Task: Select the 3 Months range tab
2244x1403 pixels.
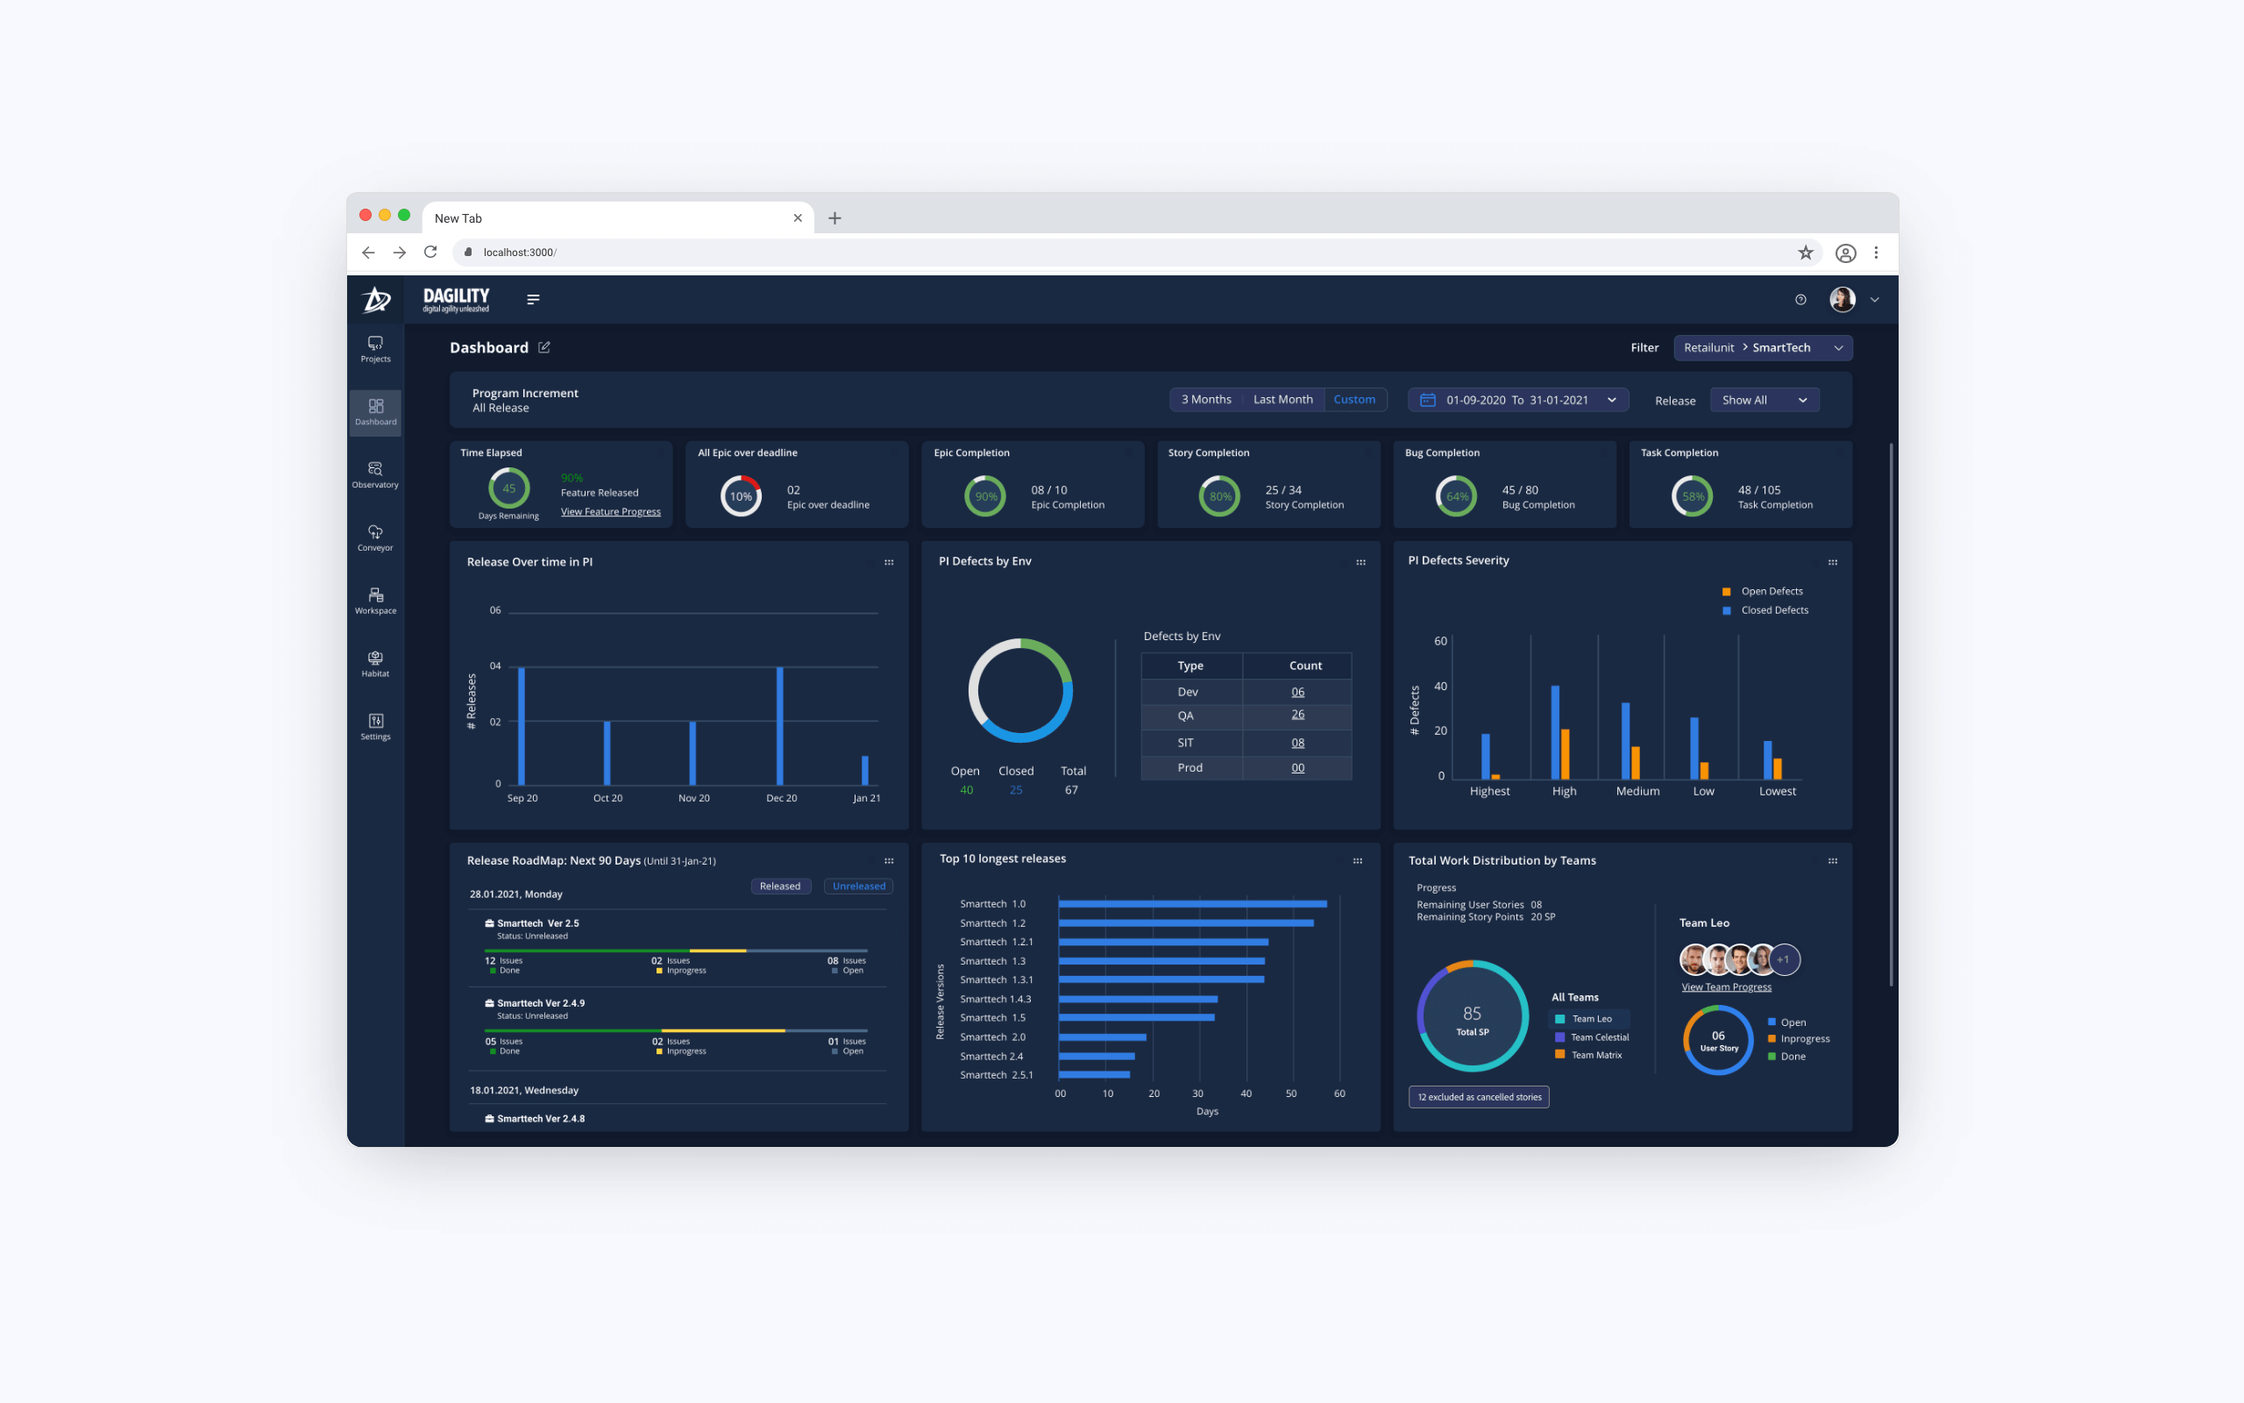Action: tap(1205, 400)
